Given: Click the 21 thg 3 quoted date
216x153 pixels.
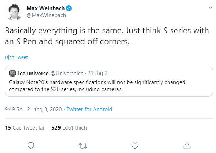Looking at the screenshot, I should pyautogui.click(x=98, y=73).
